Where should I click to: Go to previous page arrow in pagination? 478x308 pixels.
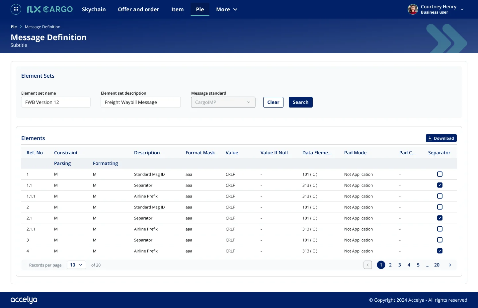[x=368, y=265]
